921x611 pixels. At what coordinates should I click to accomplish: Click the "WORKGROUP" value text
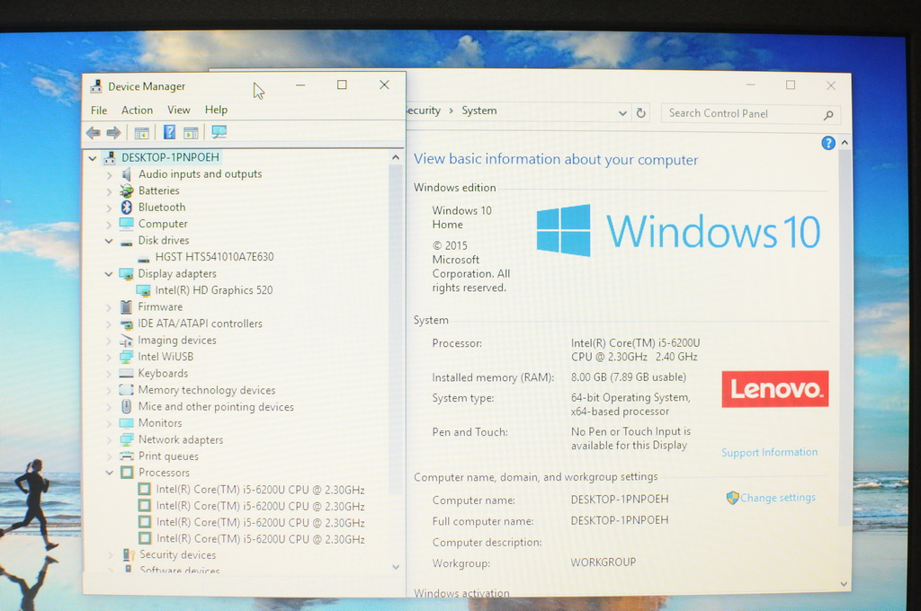click(604, 562)
